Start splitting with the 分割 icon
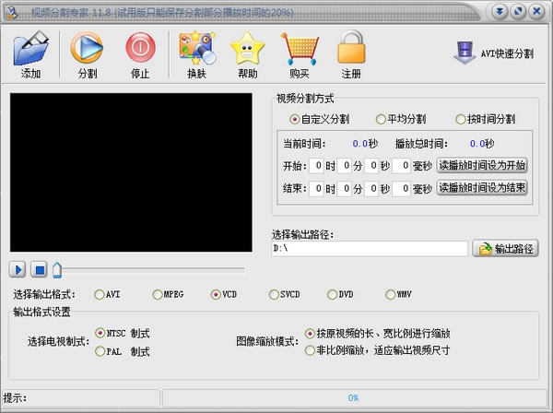The height and width of the screenshot is (413, 553). [87, 48]
